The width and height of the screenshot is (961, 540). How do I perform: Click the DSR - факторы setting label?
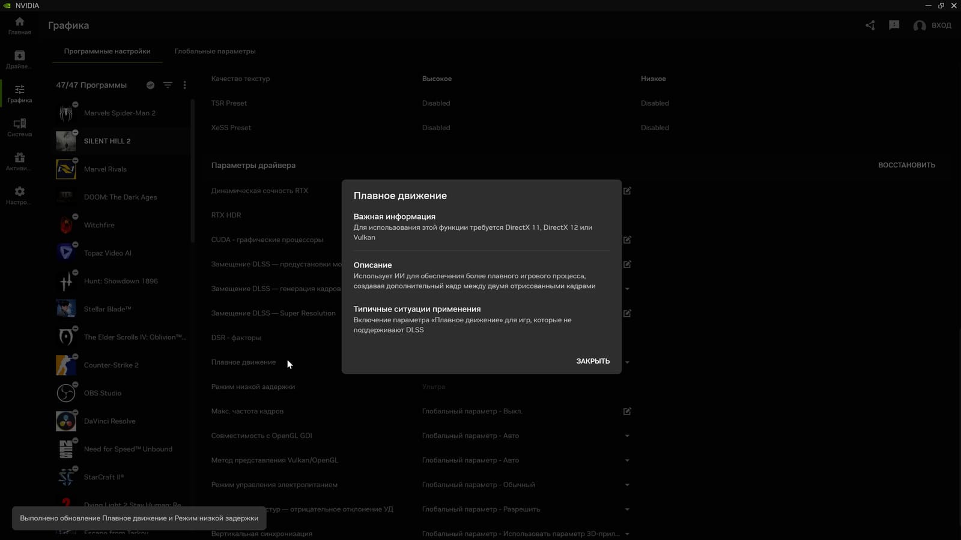coord(236,338)
